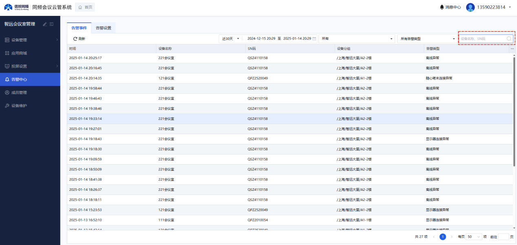Open the 所有 device group dropdown

click(356, 39)
